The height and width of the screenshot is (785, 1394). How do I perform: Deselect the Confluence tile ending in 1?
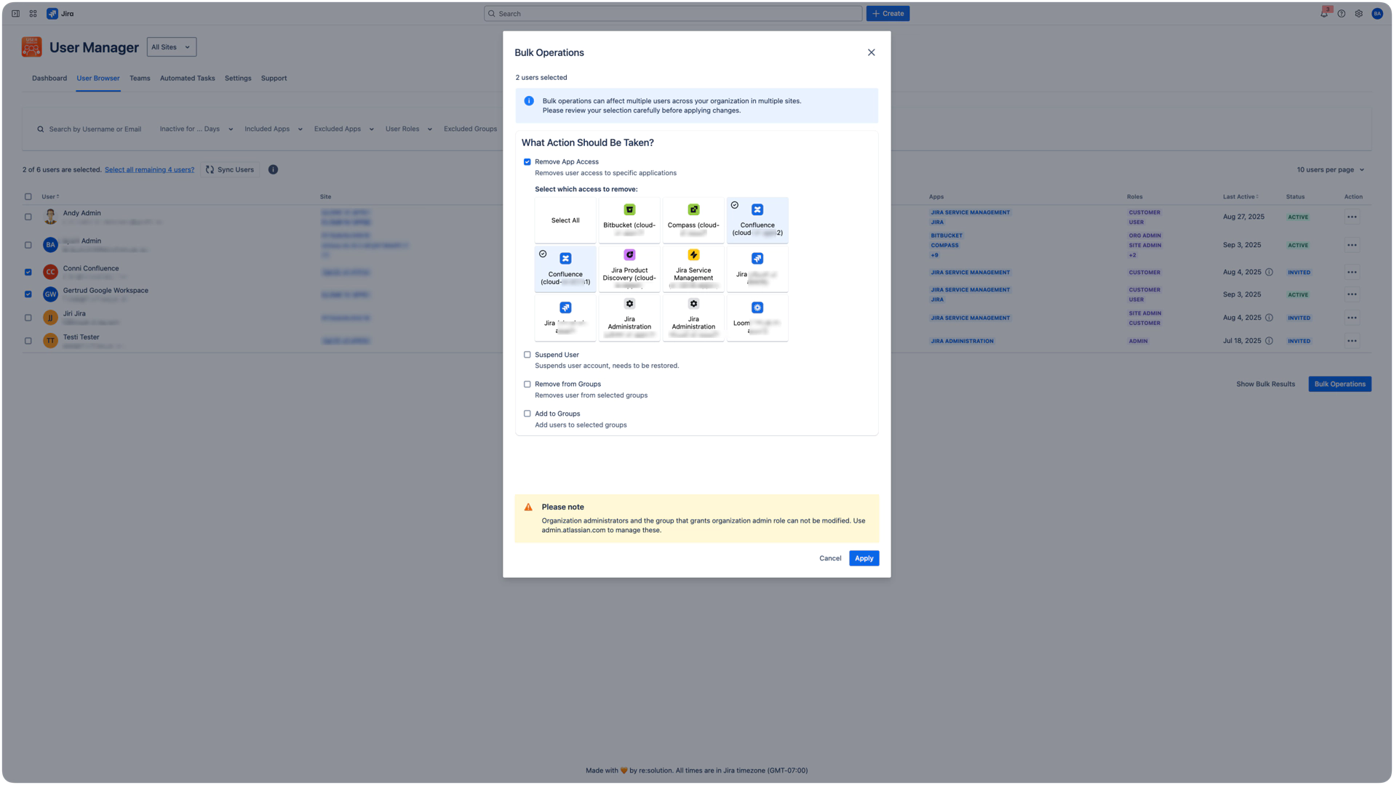tap(565, 269)
